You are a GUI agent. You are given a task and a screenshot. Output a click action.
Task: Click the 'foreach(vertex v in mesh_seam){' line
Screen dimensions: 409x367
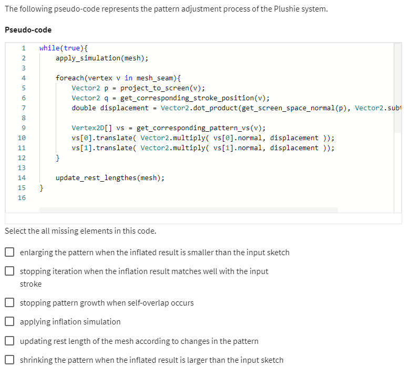(x=118, y=78)
